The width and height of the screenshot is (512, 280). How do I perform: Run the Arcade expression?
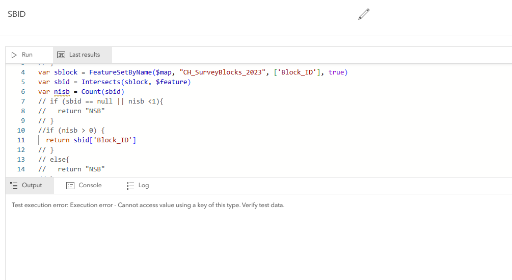coord(22,55)
